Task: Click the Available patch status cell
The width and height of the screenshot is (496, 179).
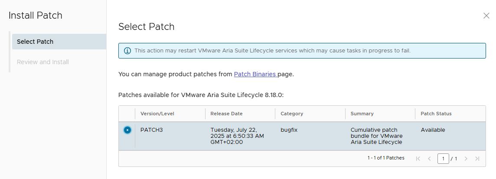Action: tap(433, 130)
